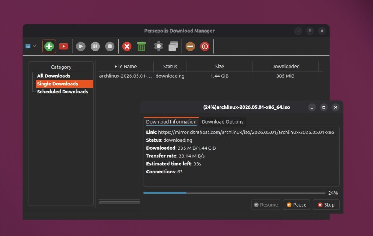Select Scheduled Downloads category

(62, 92)
